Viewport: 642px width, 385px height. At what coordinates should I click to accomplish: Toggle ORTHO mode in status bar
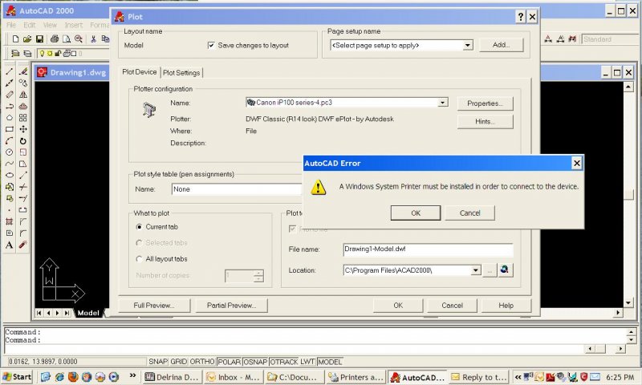click(x=202, y=362)
